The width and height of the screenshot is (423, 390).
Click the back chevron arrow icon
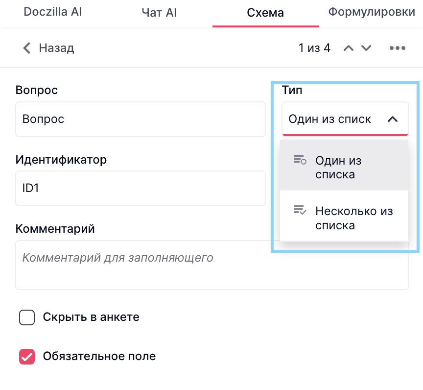[27, 48]
